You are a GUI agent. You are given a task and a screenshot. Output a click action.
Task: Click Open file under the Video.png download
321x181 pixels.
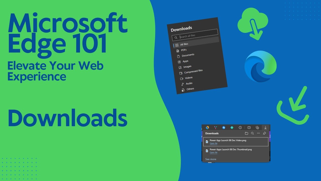(x=214, y=143)
